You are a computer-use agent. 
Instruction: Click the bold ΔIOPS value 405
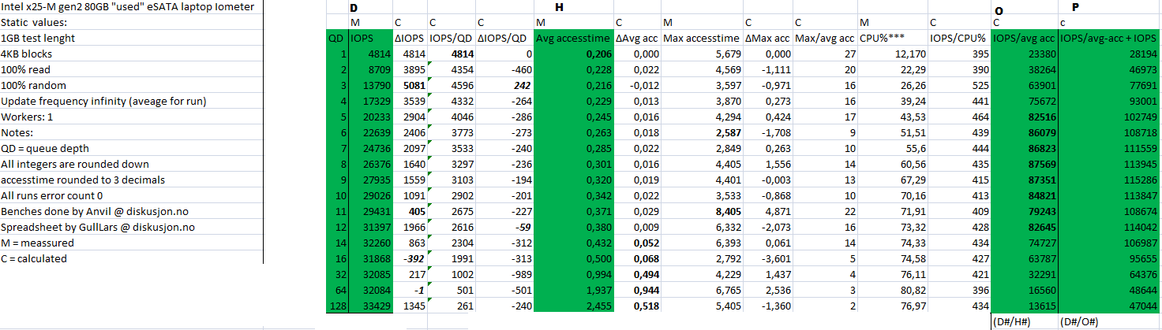point(416,211)
